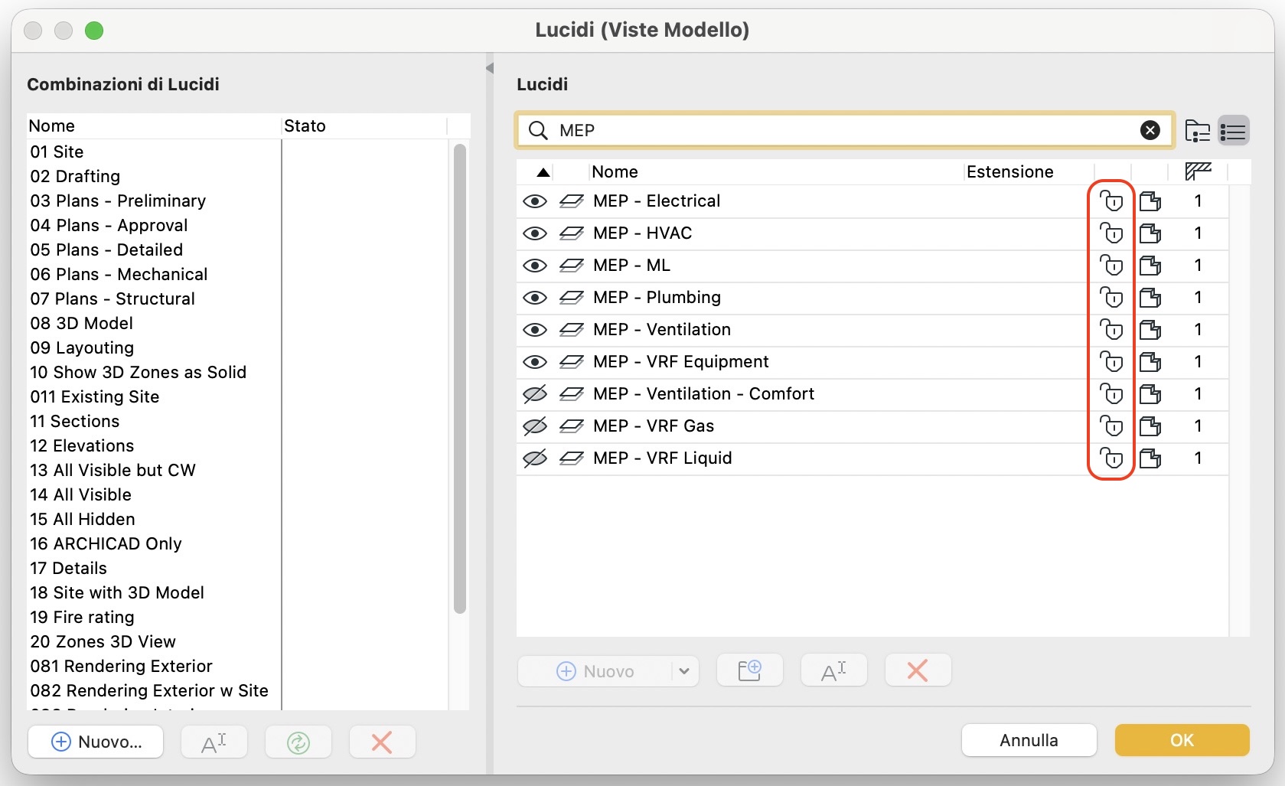Image resolution: width=1285 pixels, height=786 pixels.
Task: Hide the MEP - ML layer
Action: point(534,266)
